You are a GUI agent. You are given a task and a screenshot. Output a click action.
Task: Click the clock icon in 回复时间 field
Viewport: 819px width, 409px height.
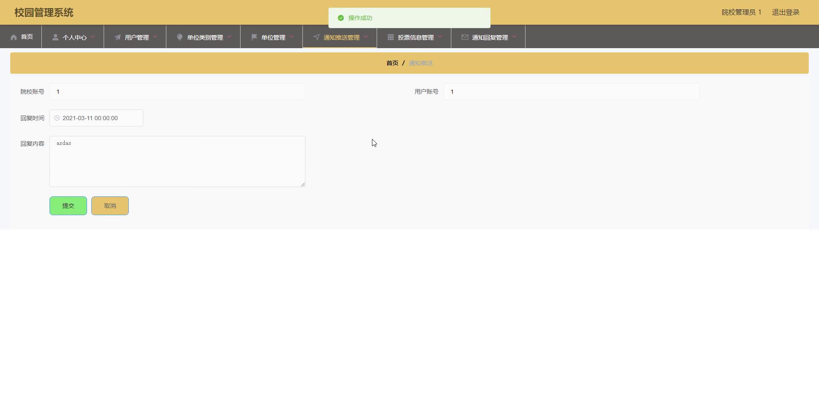[57, 118]
